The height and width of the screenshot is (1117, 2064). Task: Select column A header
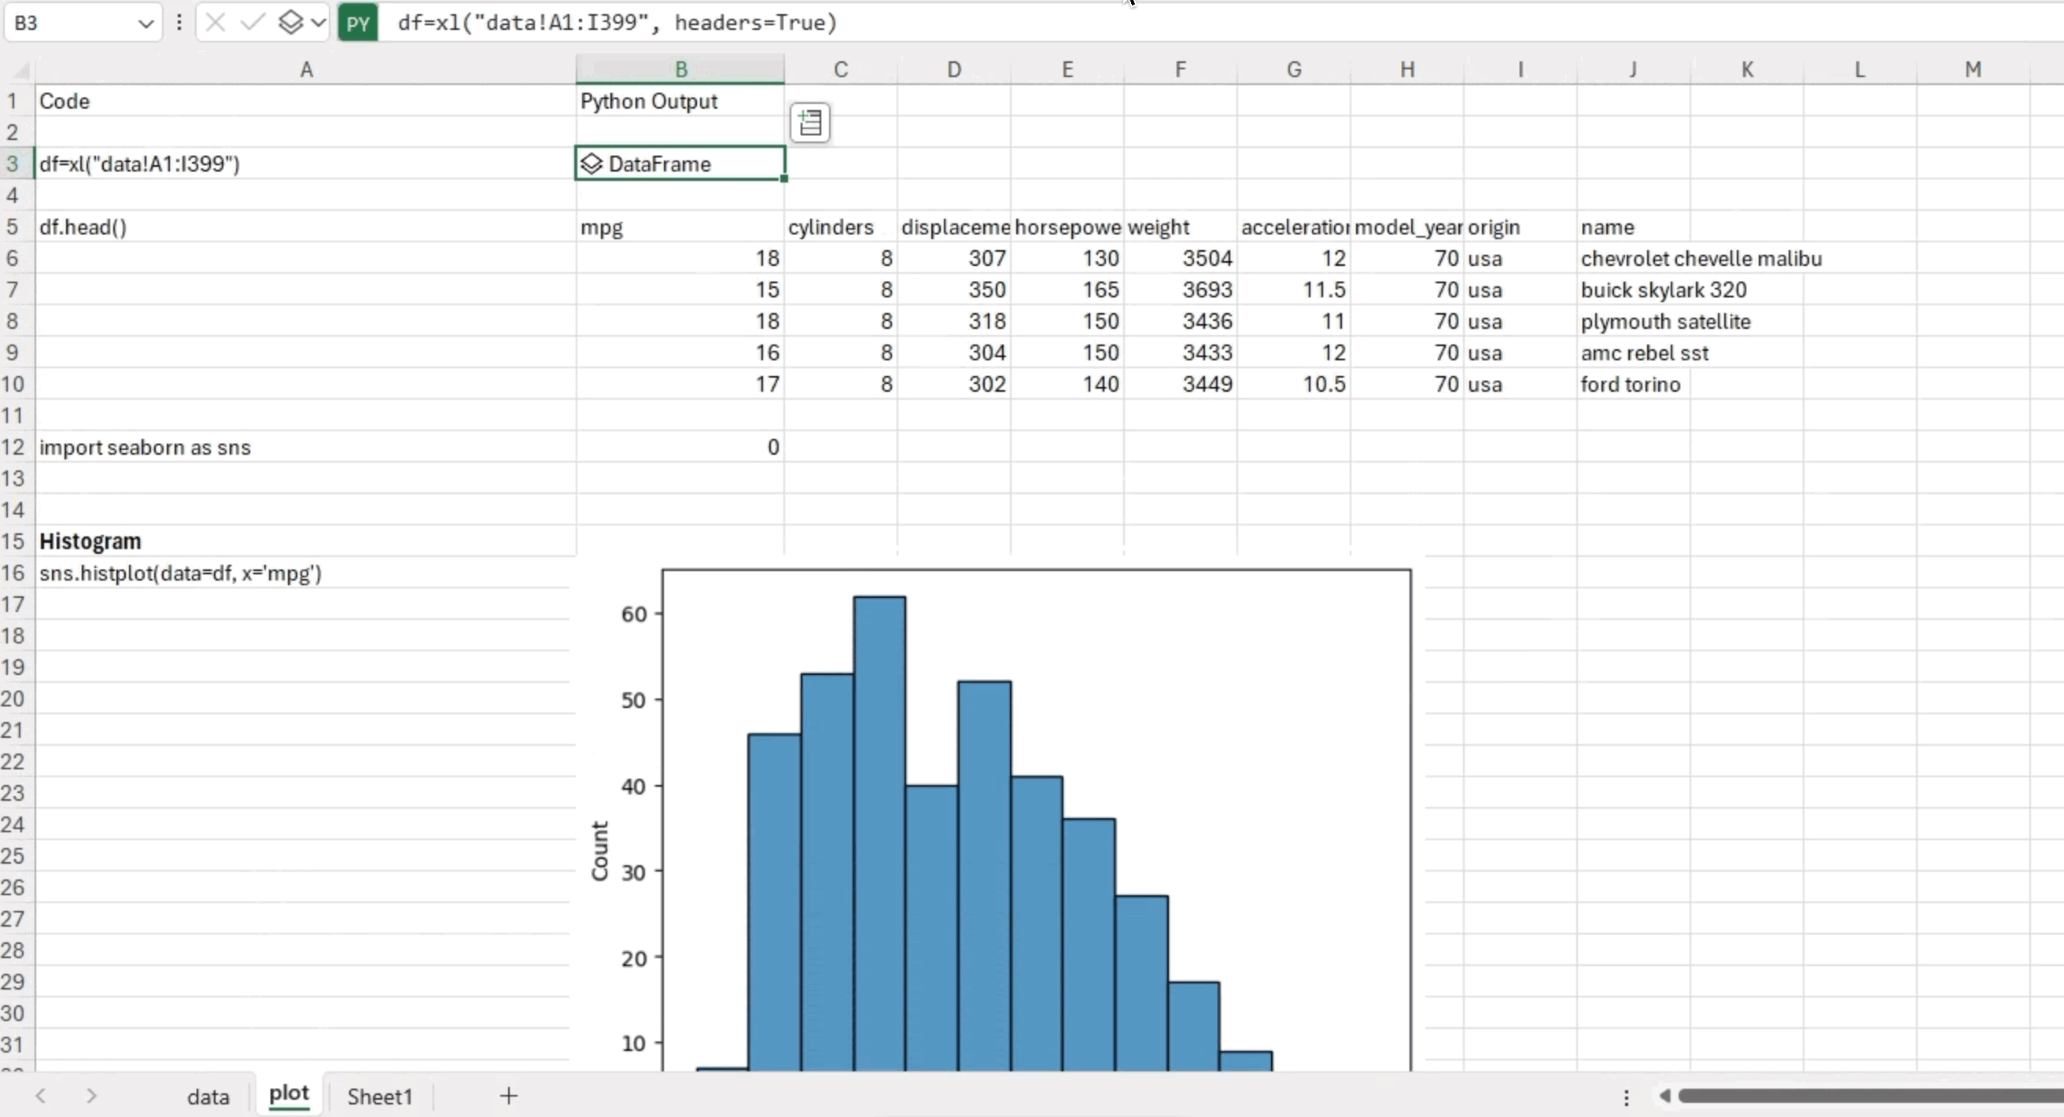(306, 70)
